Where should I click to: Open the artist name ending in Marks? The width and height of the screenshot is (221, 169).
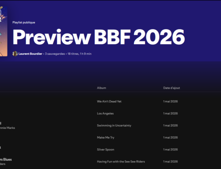pyautogui.click(x=8, y=128)
